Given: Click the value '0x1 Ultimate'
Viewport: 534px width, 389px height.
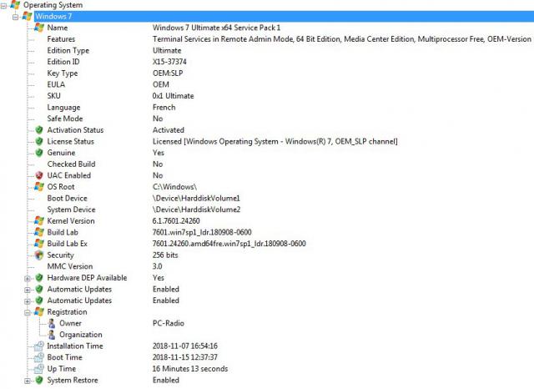Looking at the screenshot, I should coord(173,96).
